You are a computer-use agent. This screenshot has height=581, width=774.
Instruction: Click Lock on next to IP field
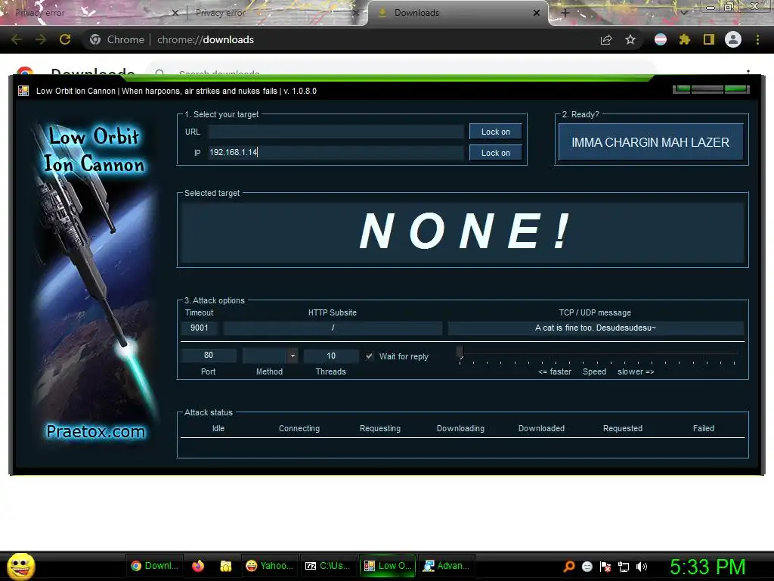tap(496, 153)
